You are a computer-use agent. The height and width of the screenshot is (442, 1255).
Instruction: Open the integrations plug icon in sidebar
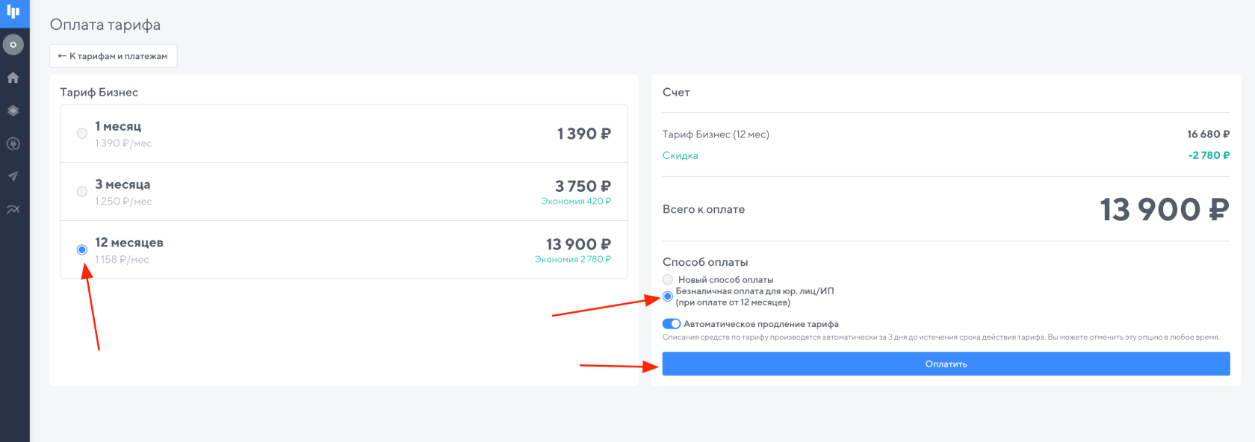coord(13,143)
